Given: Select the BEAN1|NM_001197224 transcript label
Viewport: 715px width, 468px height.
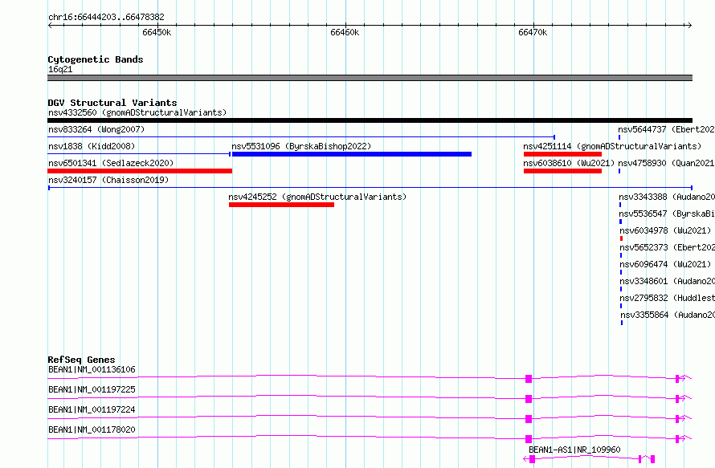Looking at the screenshot, I should (x=92, y=409).
